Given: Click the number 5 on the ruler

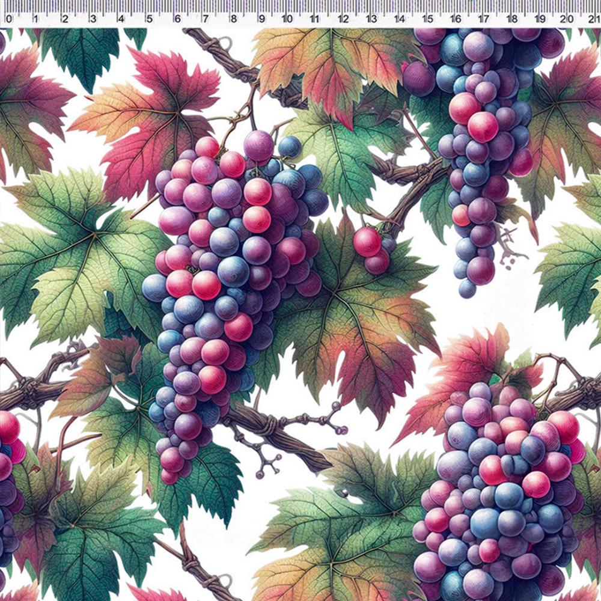Looking at the screenshot, I should [148, 19].
